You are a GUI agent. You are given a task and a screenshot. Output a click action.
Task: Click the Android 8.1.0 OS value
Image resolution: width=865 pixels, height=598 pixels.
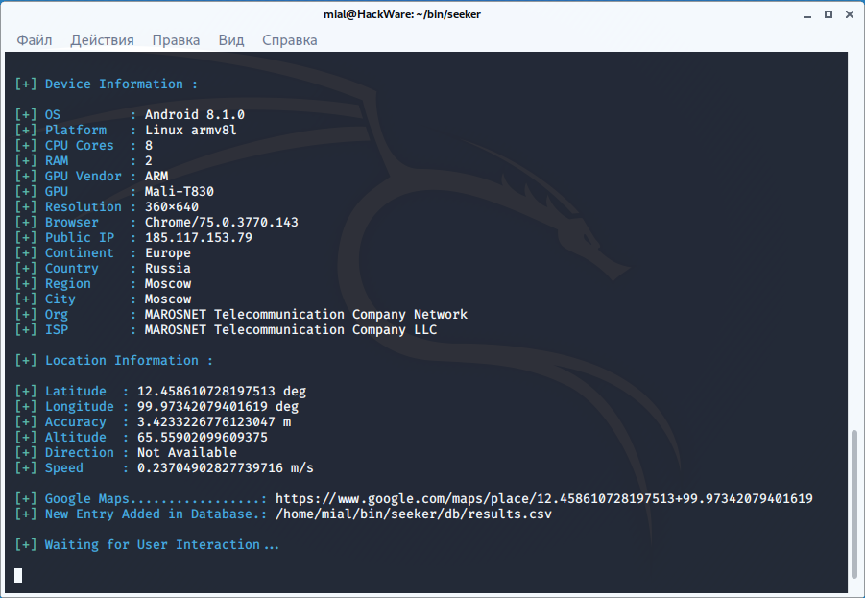pyautogui.click(x=194, y=115)
